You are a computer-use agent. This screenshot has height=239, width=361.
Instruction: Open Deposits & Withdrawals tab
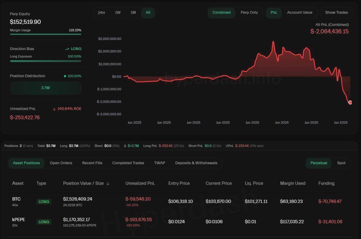point(196,163)
